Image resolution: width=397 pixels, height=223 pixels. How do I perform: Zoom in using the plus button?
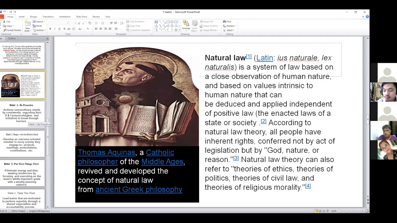click(362, 211)
